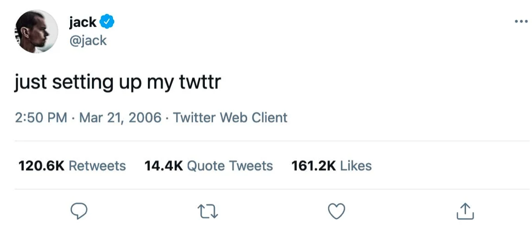The height and width of the screenshot is (238, 532).
Task: Click the 161.2K like count number
Action: click(314, 166)
